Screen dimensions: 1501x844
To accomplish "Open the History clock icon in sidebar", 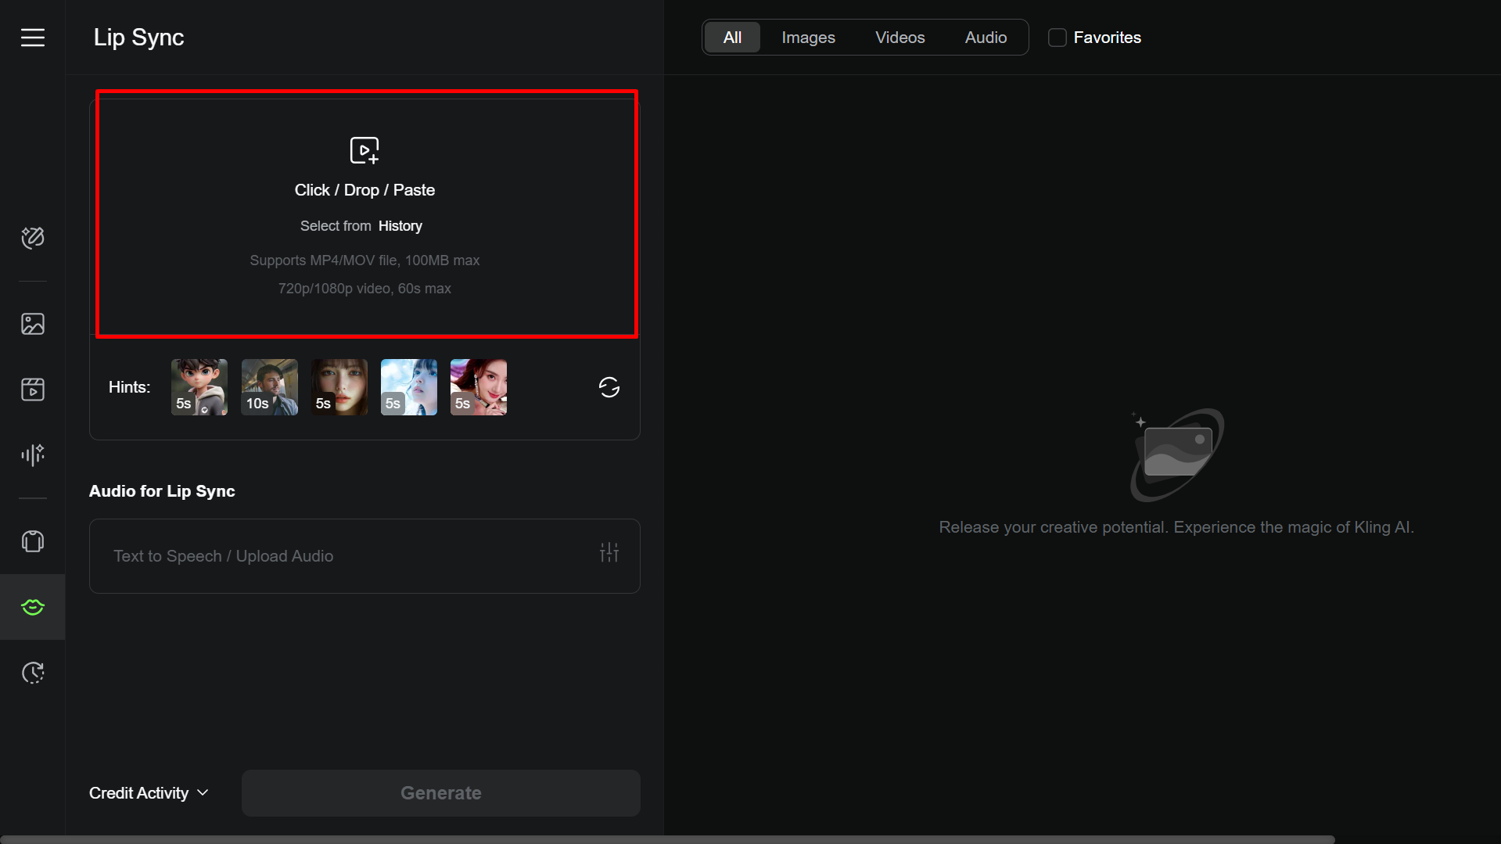I will [32, 673].
